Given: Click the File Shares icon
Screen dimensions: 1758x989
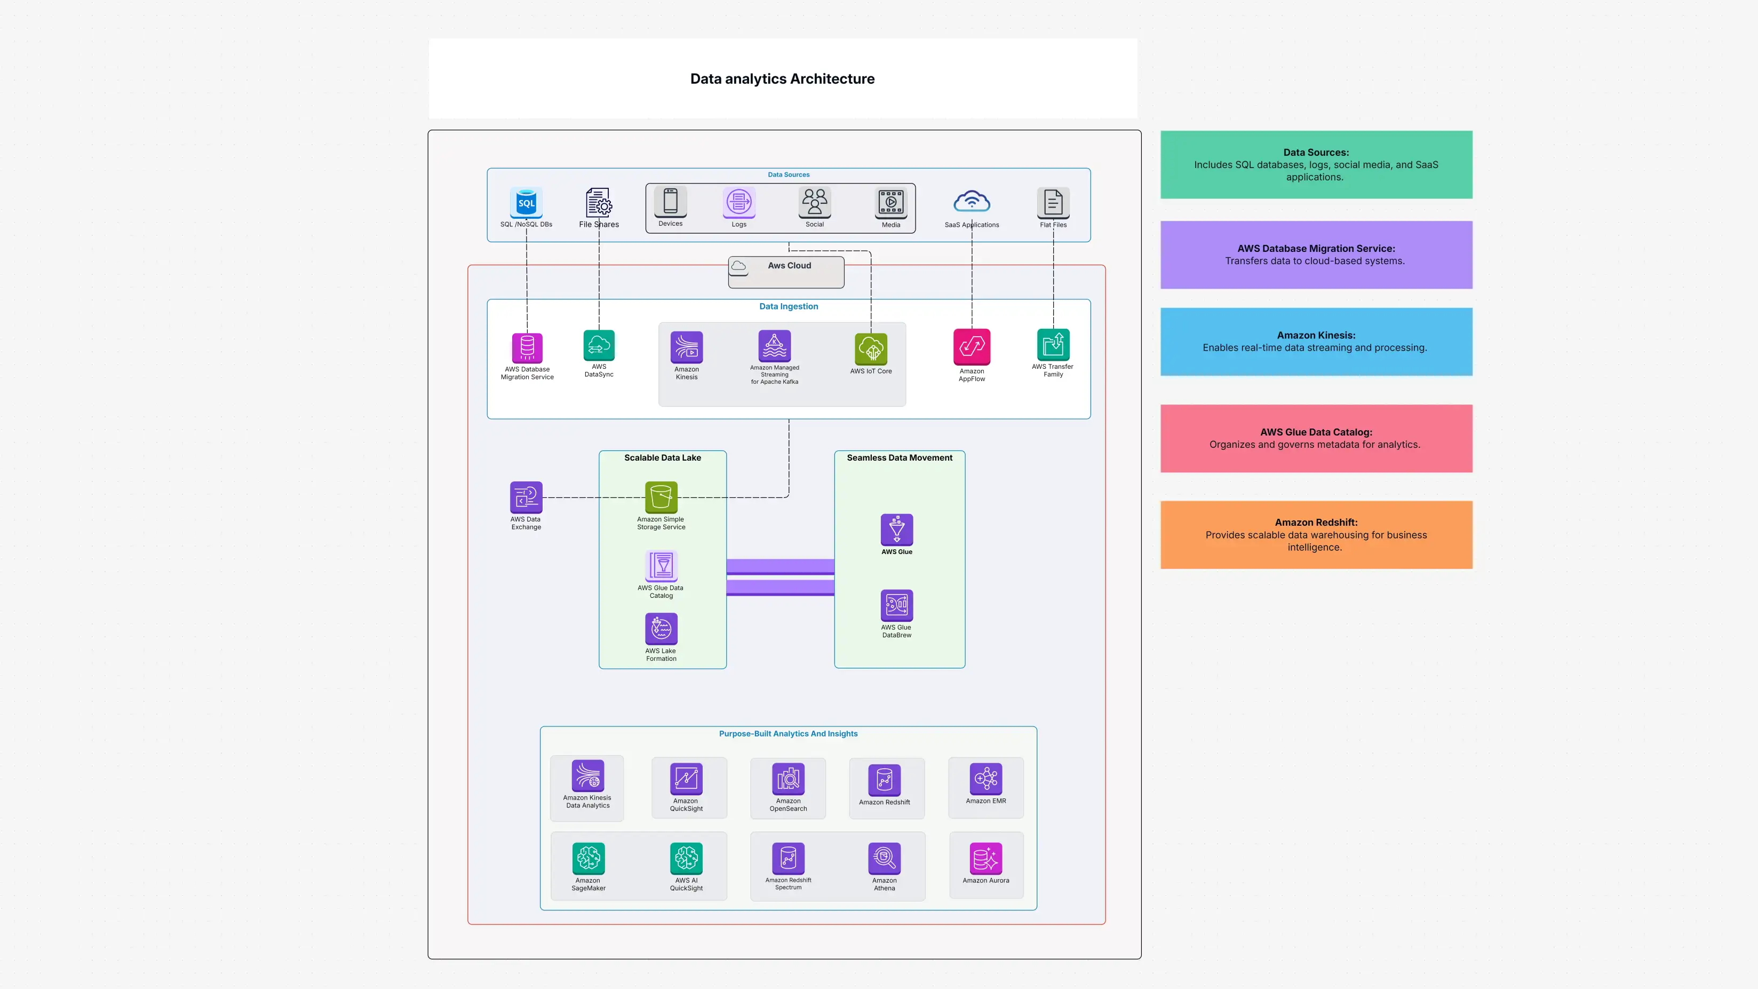Looking at the screenshot, I should (598, 203).
